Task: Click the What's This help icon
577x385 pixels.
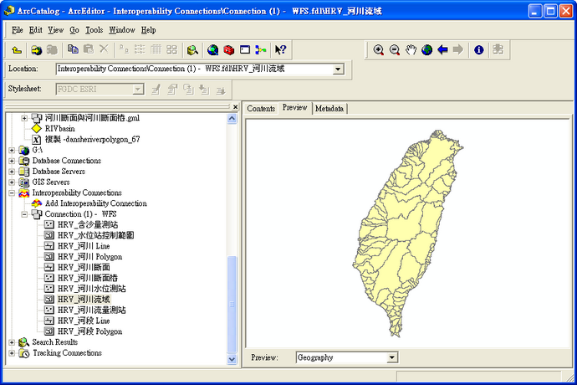Action: tap(280, 50)
